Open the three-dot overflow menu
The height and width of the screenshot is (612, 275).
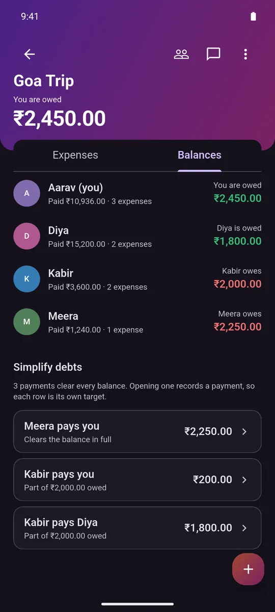245,54
